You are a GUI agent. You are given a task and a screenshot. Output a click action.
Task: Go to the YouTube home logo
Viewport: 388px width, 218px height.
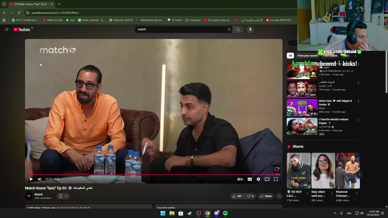(x=22, y=29)
